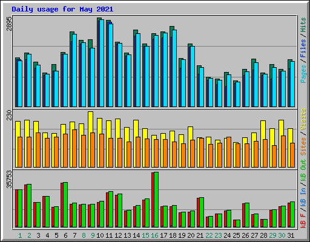Select the short green kB Out bar above day 25
The image size is (310, 242).
(238, 223)
